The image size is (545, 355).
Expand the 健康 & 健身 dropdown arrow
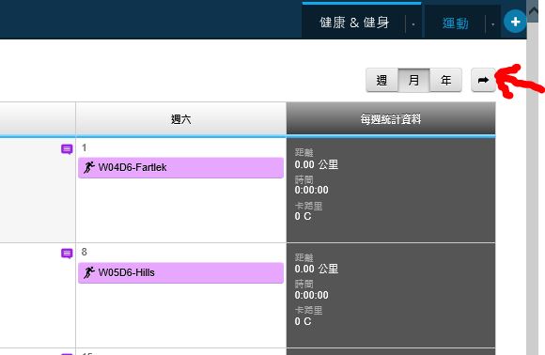coord(413,24)
